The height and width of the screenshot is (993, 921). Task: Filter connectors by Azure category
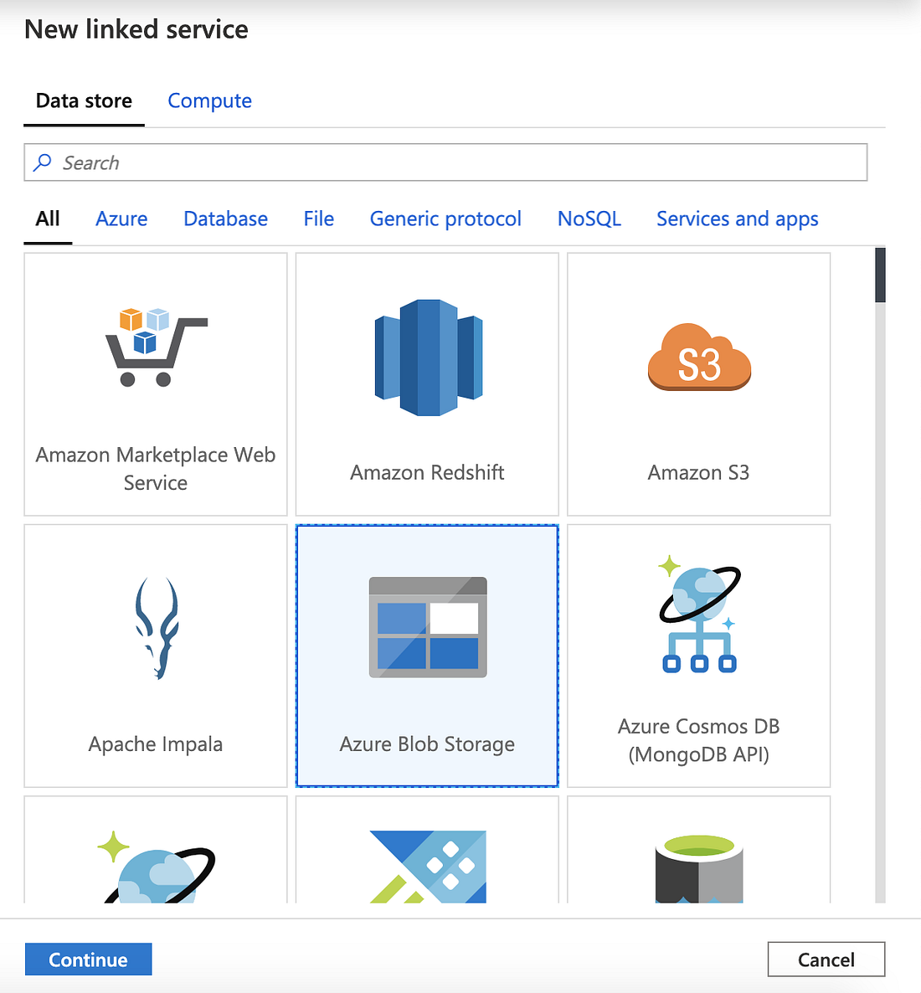[x=121, y=219]
